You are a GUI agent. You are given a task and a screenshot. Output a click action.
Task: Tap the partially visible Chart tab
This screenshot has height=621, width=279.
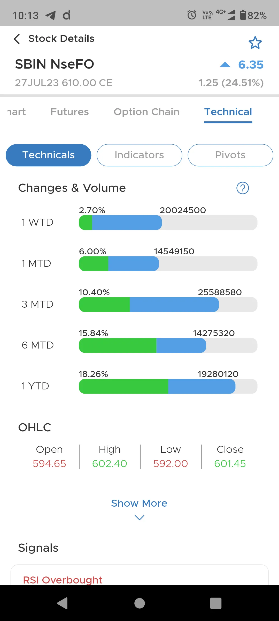pyautogui.click(x=17, y=112)
